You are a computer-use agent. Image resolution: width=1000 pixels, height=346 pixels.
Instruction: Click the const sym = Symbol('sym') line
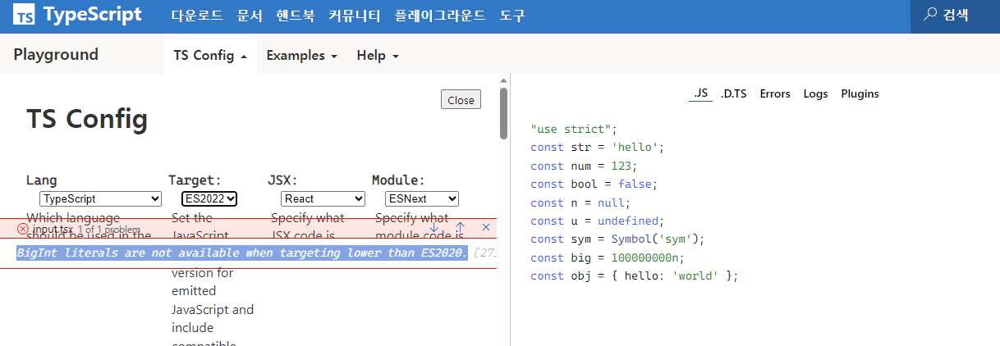pyautogui.click(x=617, y=239)
